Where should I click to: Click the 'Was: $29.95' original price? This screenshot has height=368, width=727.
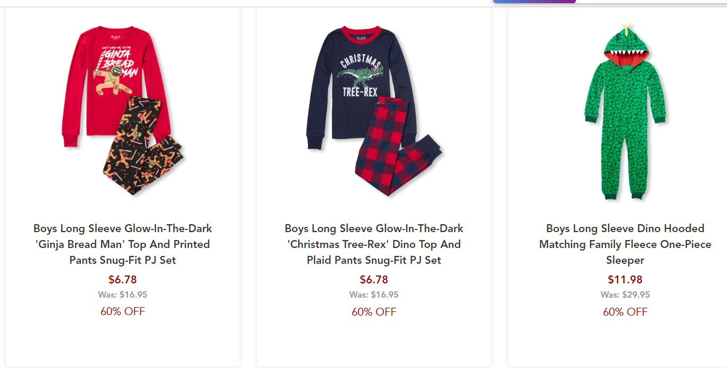click(x=625, y=295)
